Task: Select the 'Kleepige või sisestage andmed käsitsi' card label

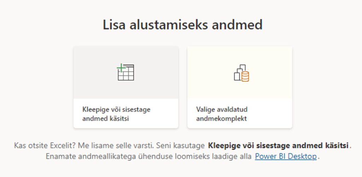Action: coord(116,114)
